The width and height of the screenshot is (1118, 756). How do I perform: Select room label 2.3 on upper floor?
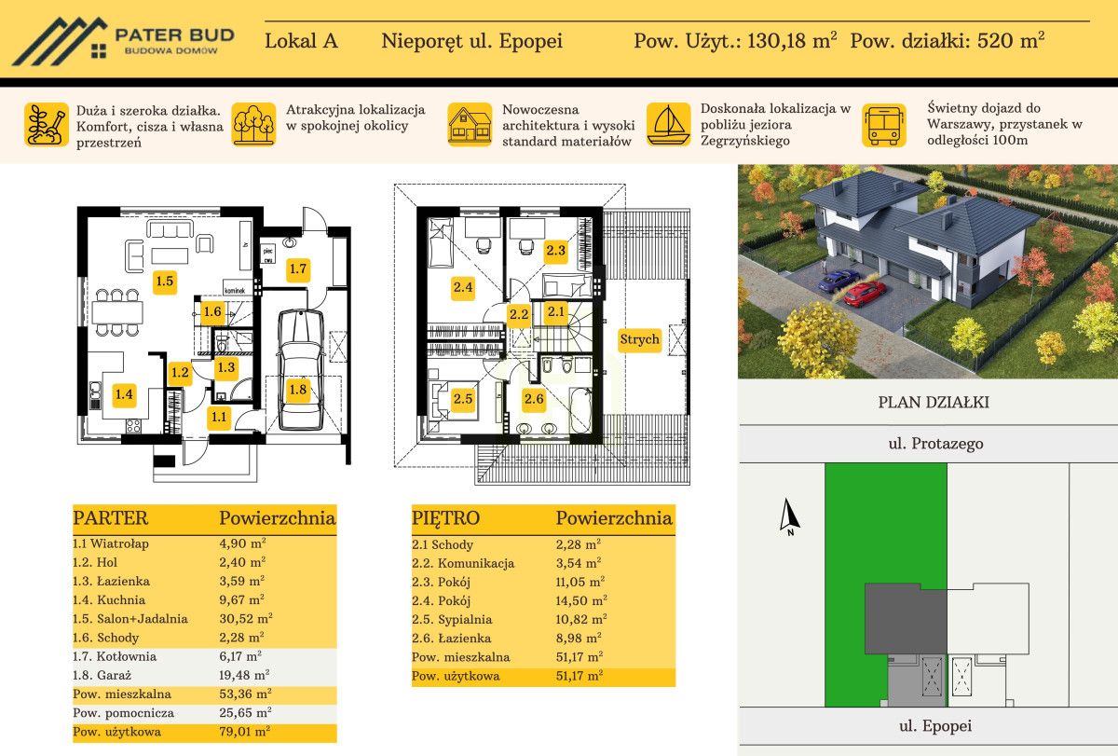[x=556, y=249]
